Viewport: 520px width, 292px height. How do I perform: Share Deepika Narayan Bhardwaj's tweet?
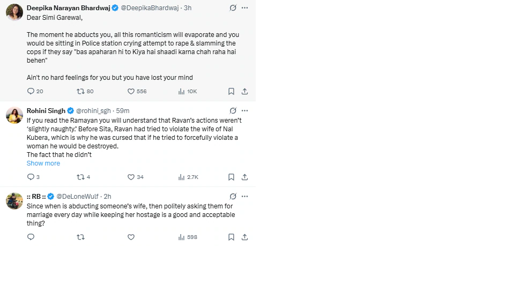(244, 92)
